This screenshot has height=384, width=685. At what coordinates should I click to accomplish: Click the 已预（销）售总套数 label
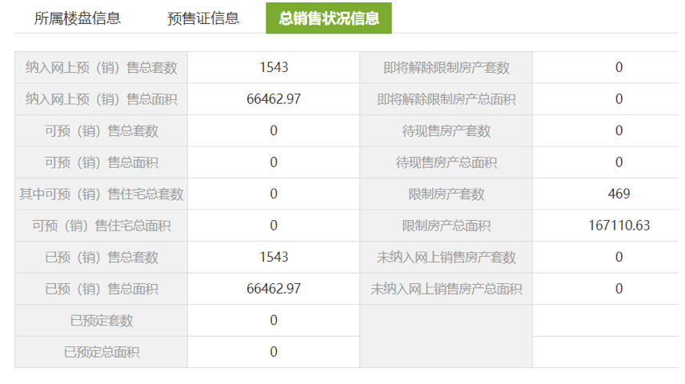(102, 258)
